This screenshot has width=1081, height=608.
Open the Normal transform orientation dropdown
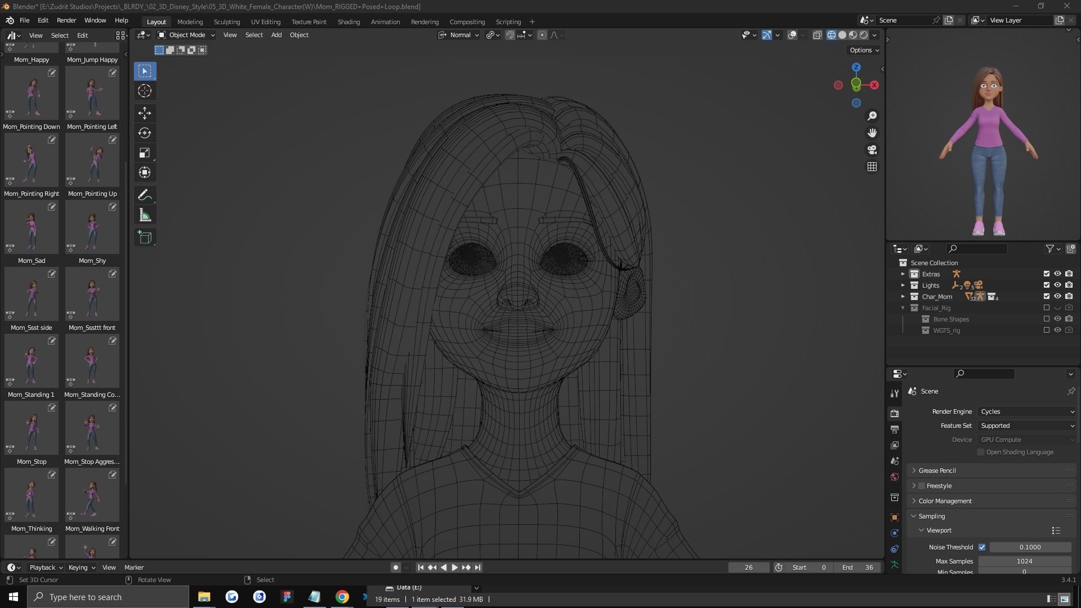459,35
